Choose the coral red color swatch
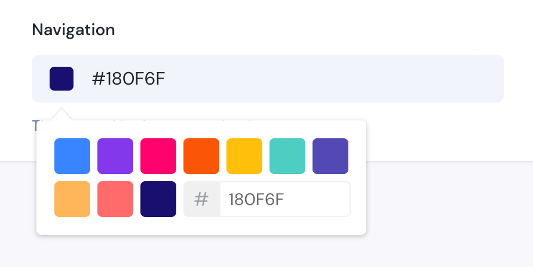The width and height of the screenshot is (533, 267). pyautogui.click(x=115, y=199)
